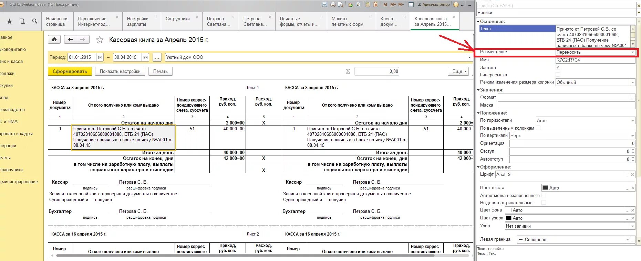Close the Кассовая книга за Апрель tab
The height and width of the screenshot is (261, 641).
coord(454,17)
